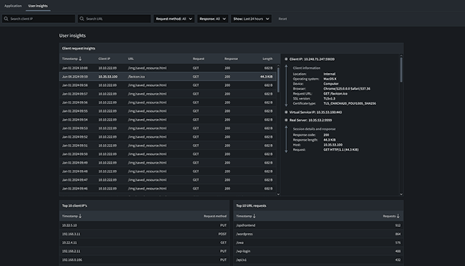This screenshot has height=266, width=465.
Task: Open the Request method dropdown
Action: (x=174, y=19)
